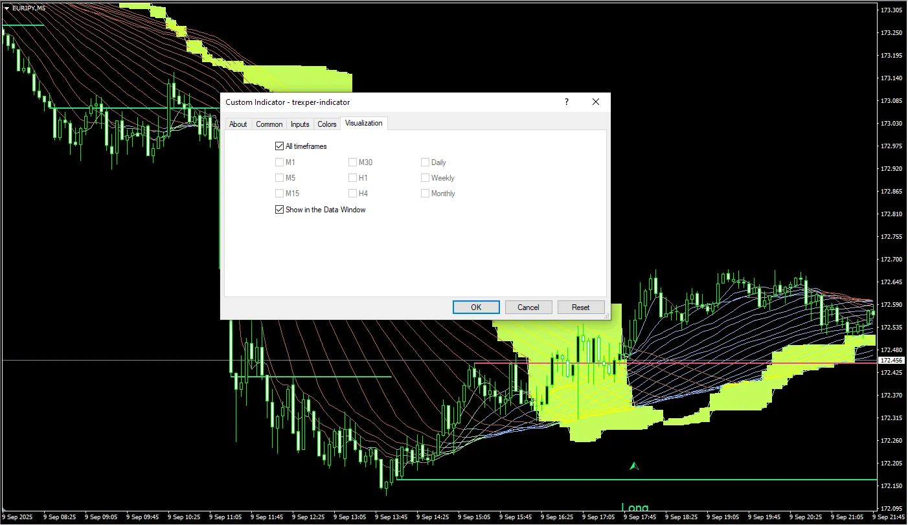Click the green up arrow signal on chart
The height and width of the screenshot is (525, 908).
634,465
